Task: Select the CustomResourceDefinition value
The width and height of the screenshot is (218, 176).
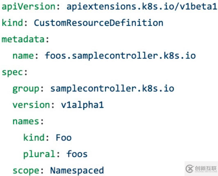Action: [99, 22]
